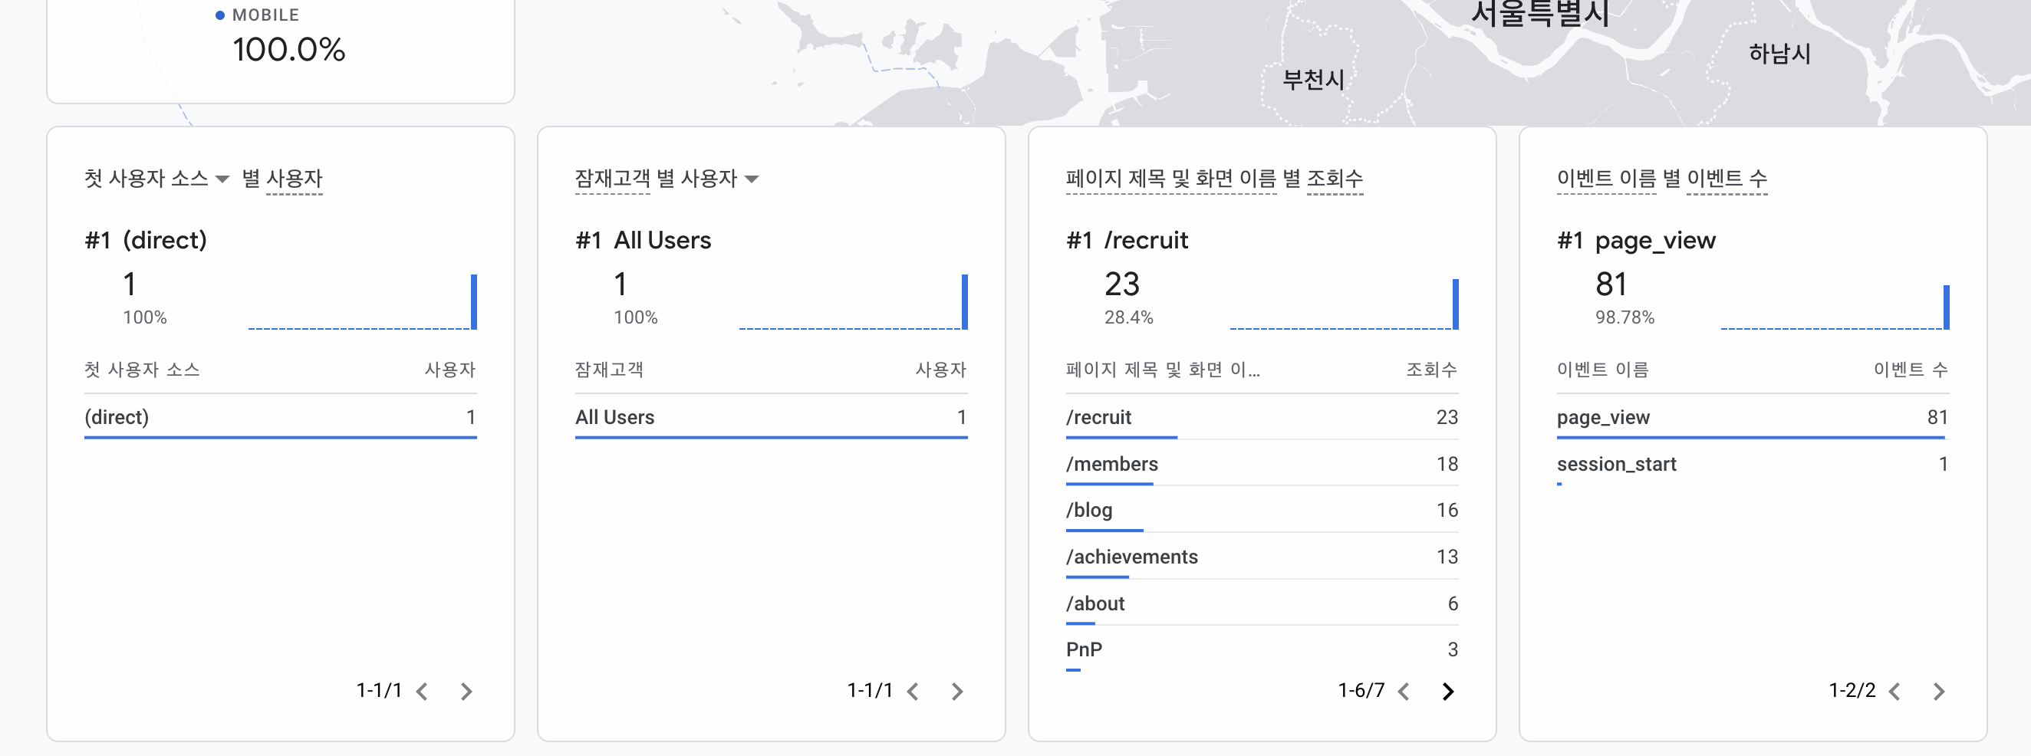2031x756 pixels.
Task: Click the #1 (direct) summary heading
Action: point(146,241)
